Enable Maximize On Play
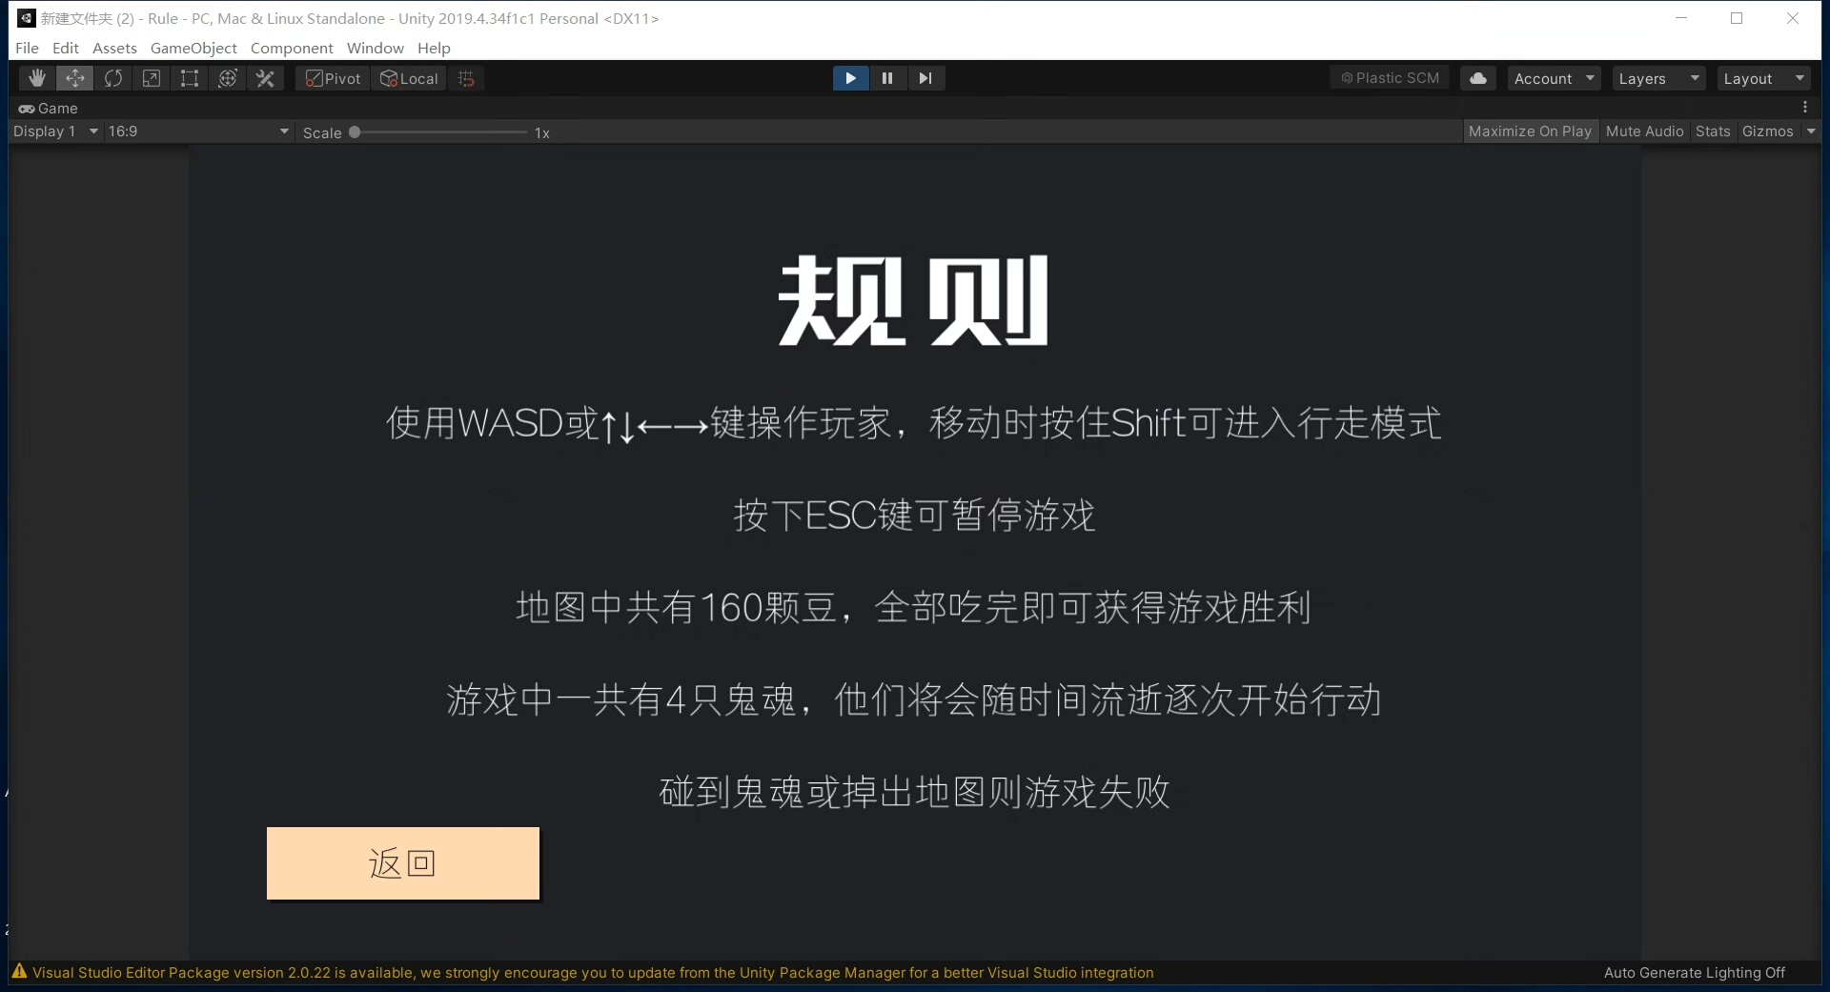1830x992 pixels. click(1530, 132)
